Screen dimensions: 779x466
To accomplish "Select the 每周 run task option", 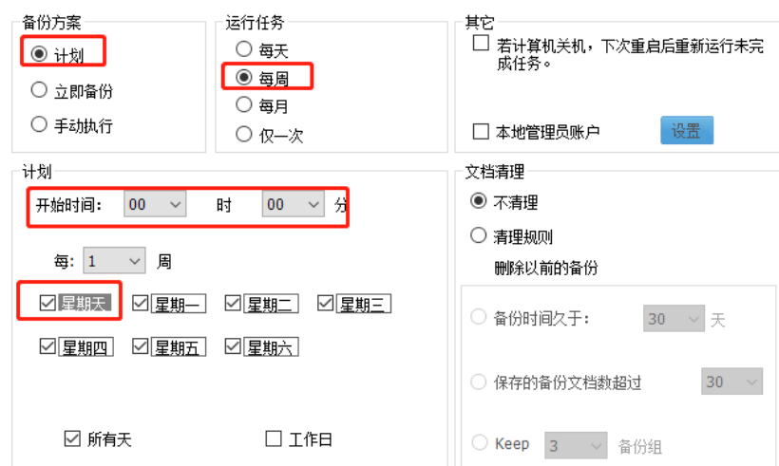I will [x=244, y=77].
